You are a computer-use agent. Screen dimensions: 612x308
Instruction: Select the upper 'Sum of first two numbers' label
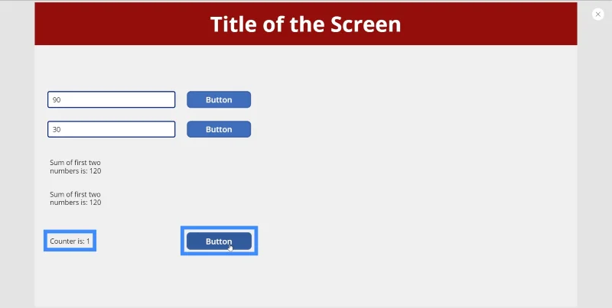pos(75,167)
